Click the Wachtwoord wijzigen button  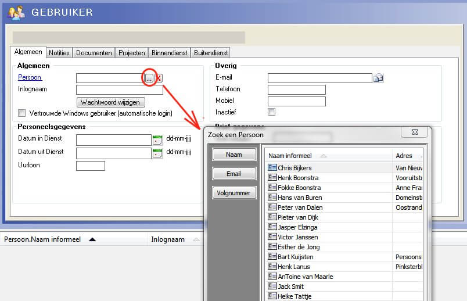(111, 102)
